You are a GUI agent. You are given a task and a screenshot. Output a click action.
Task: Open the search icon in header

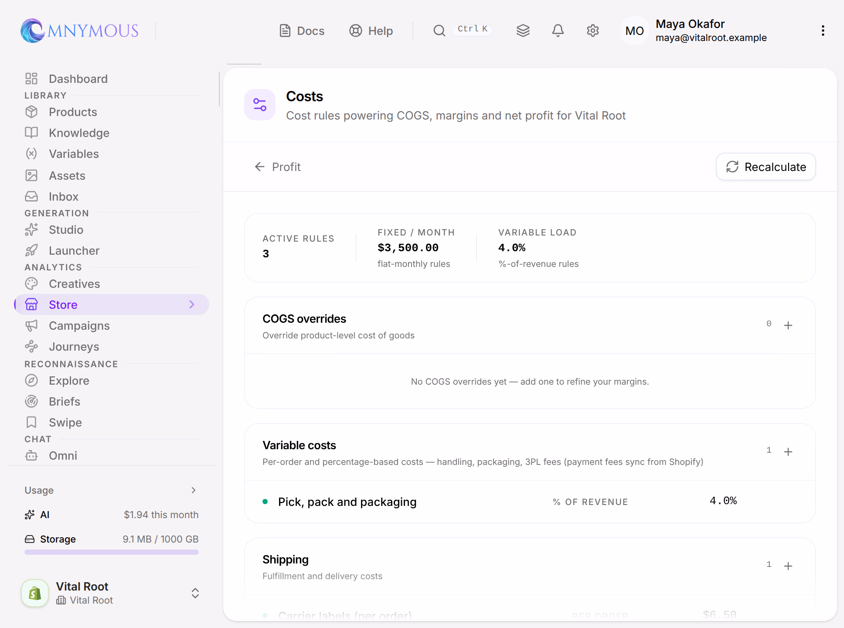pos(439,31)
